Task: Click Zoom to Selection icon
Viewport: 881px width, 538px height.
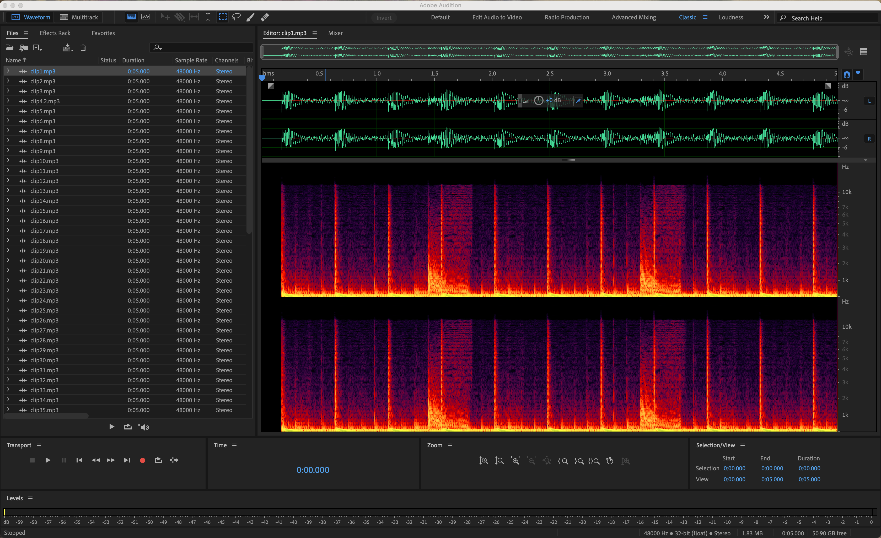Action: tap(594, 461)
